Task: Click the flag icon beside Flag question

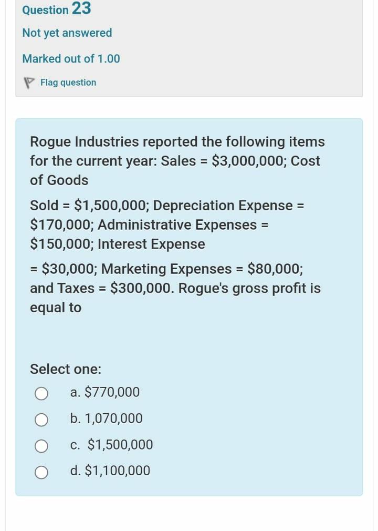Action: click(x=29, y=83)
